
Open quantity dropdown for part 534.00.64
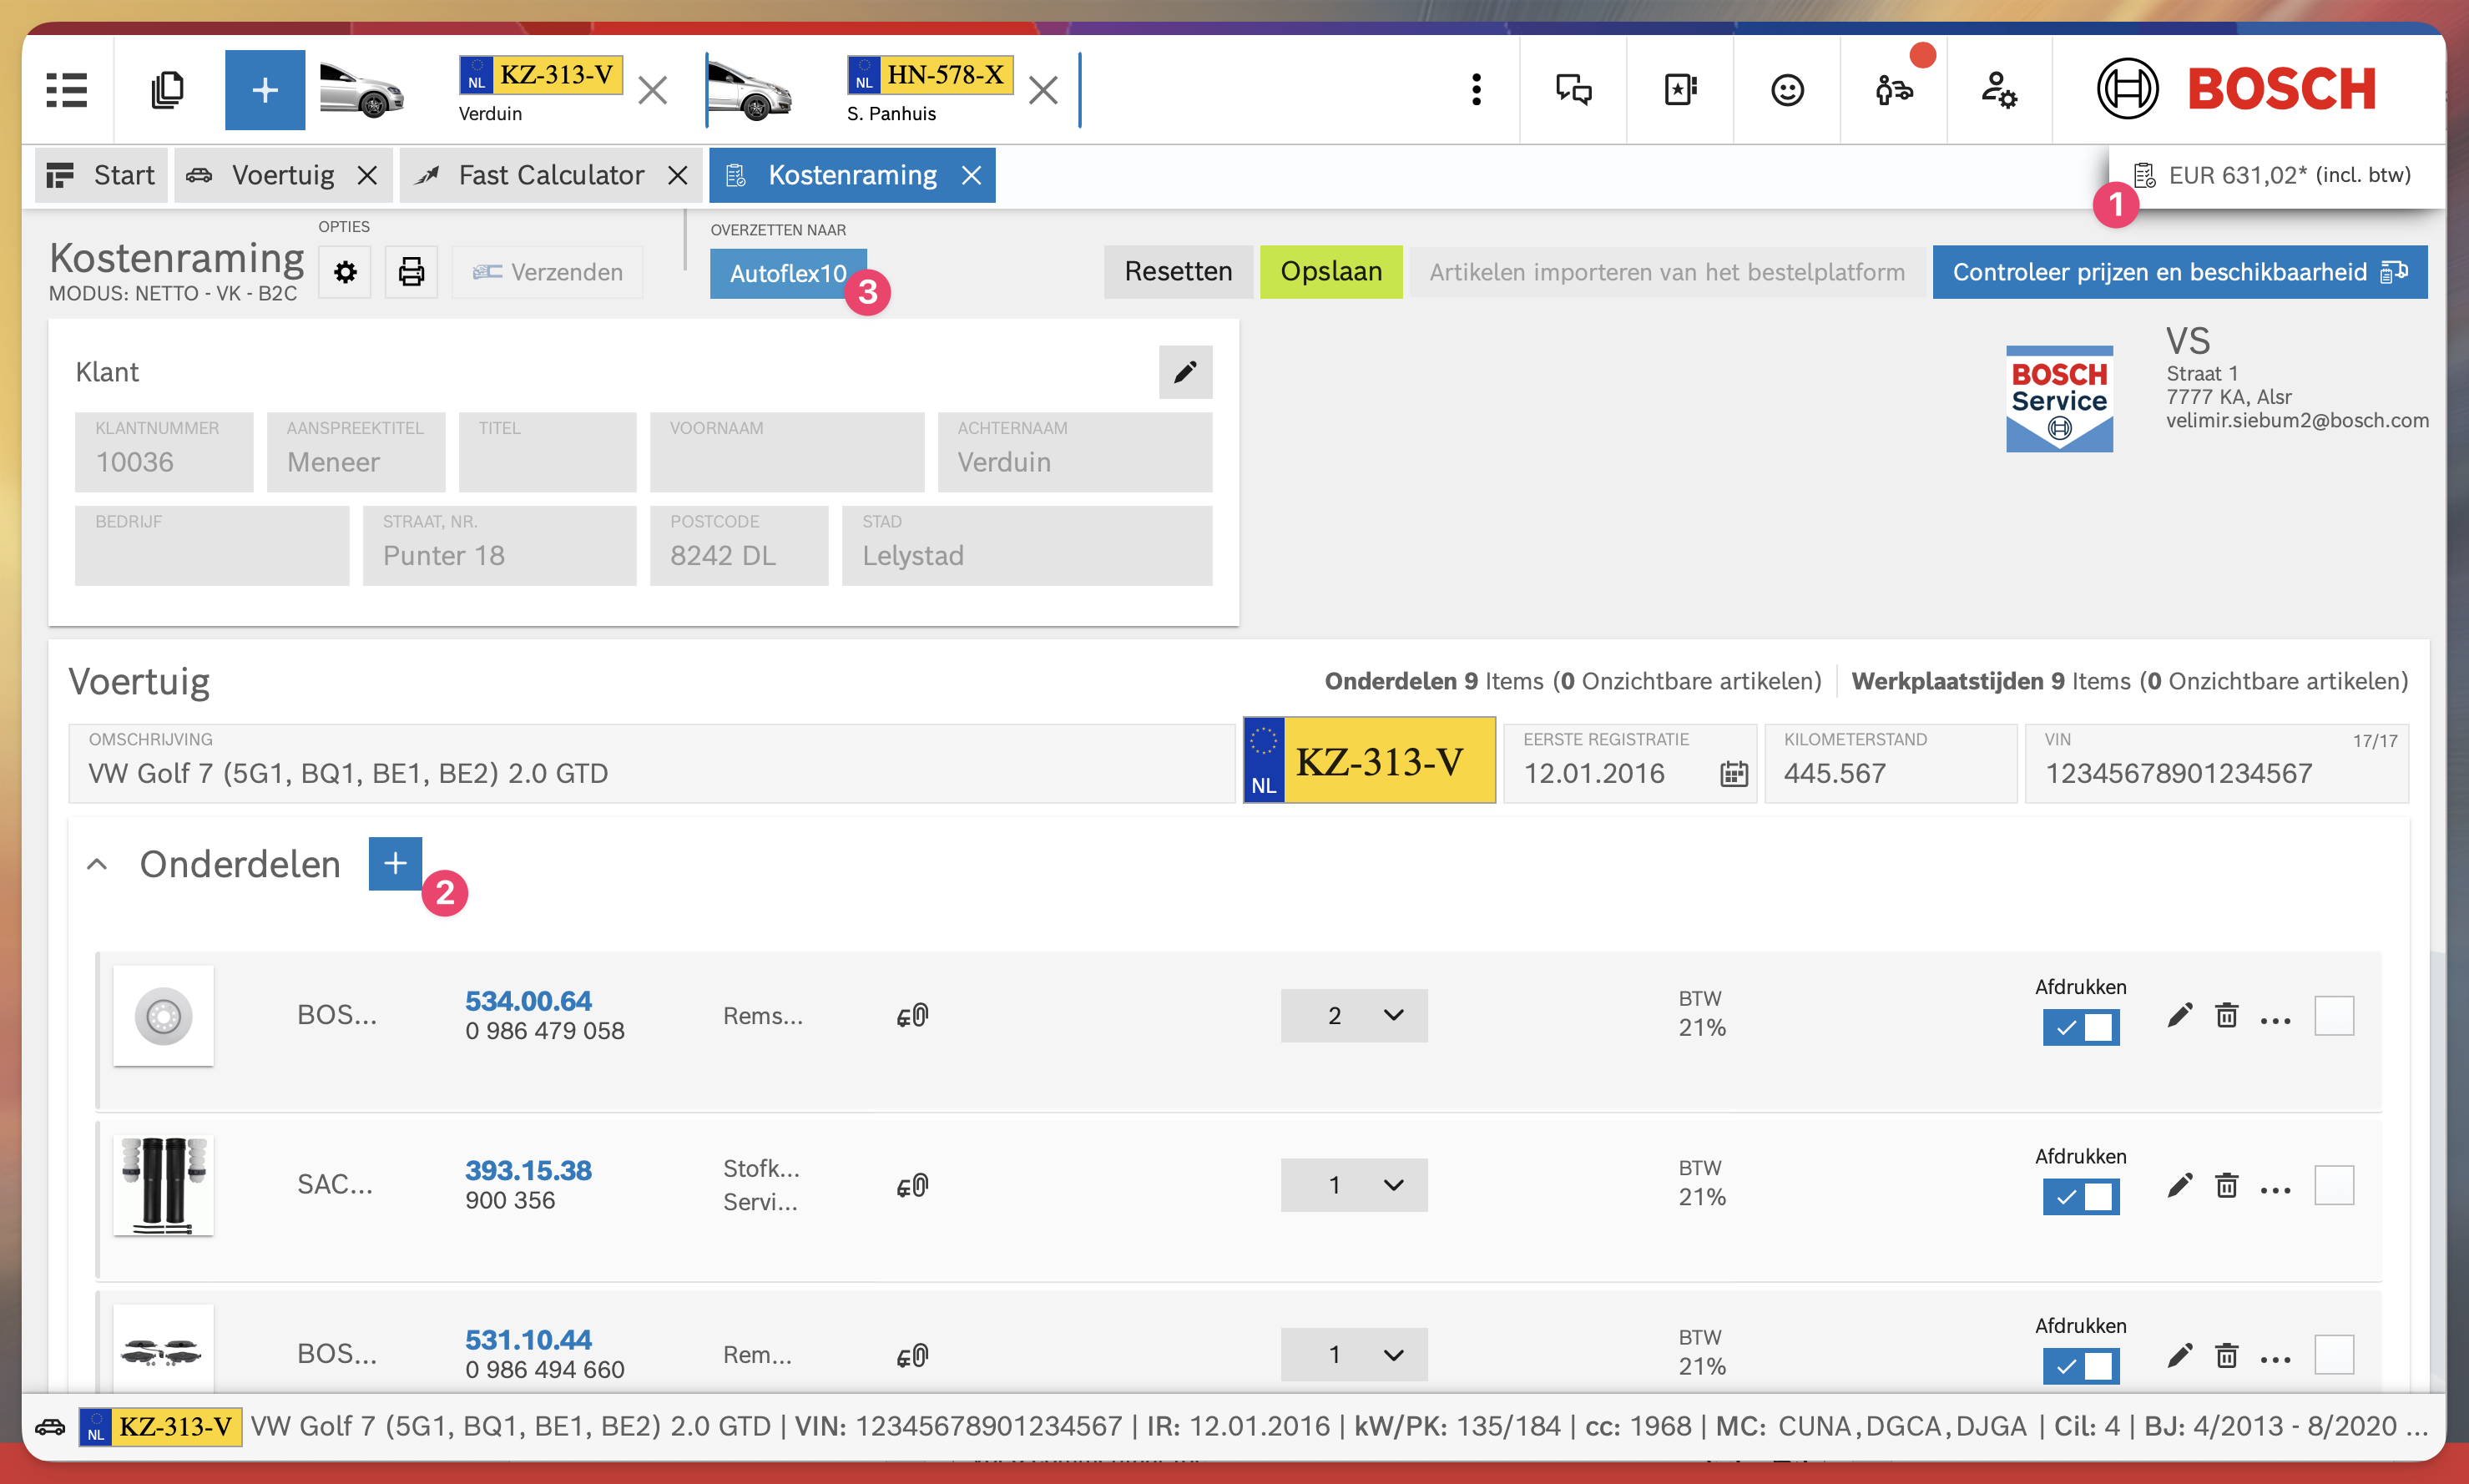(x=1354, y=1016)
